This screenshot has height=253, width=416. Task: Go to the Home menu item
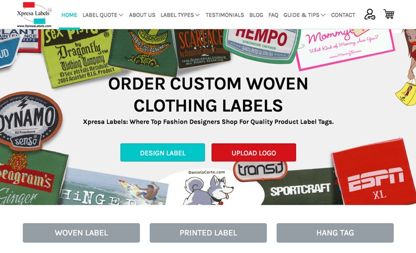[x=69, y=15]
